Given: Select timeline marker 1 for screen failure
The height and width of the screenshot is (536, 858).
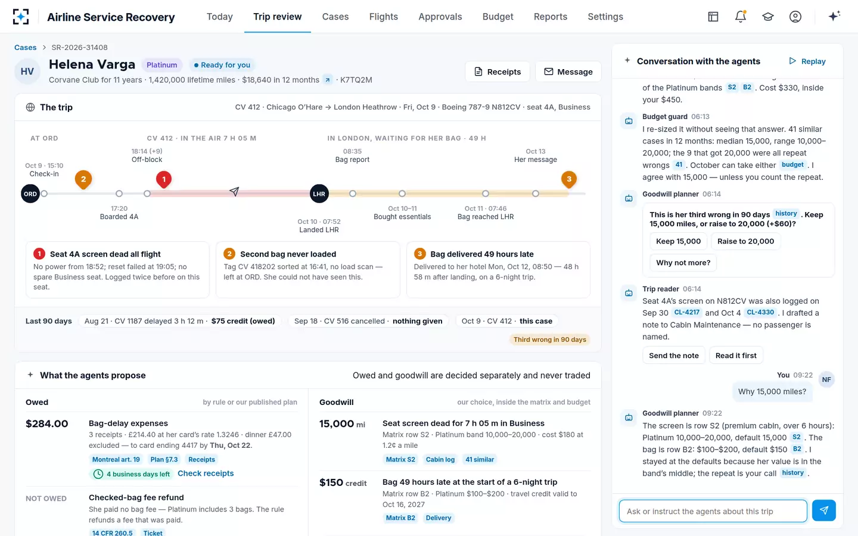Looking at the screenshot, I should (164, 179).
